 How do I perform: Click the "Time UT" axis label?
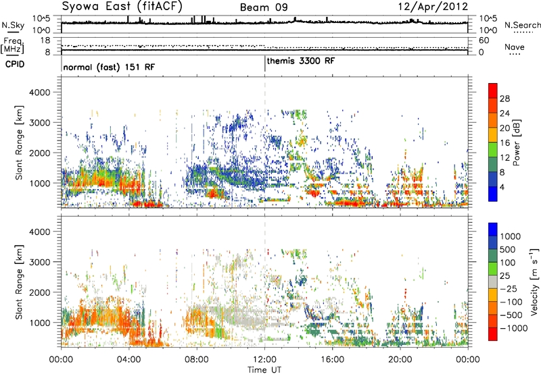[x=264, y=370]
